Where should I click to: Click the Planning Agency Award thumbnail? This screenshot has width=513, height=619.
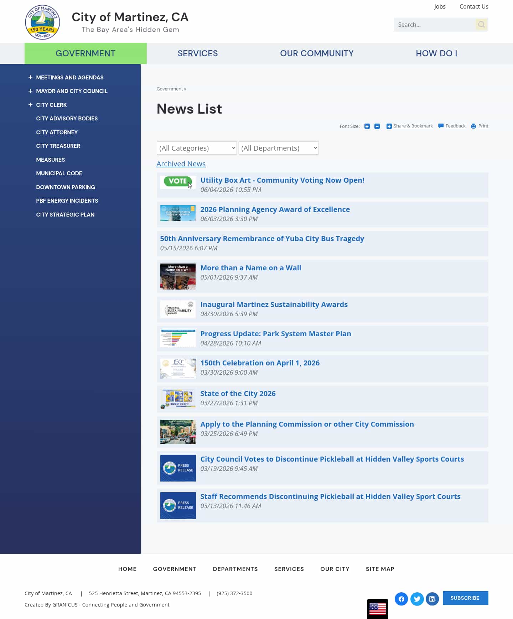[x=178, y=213]
